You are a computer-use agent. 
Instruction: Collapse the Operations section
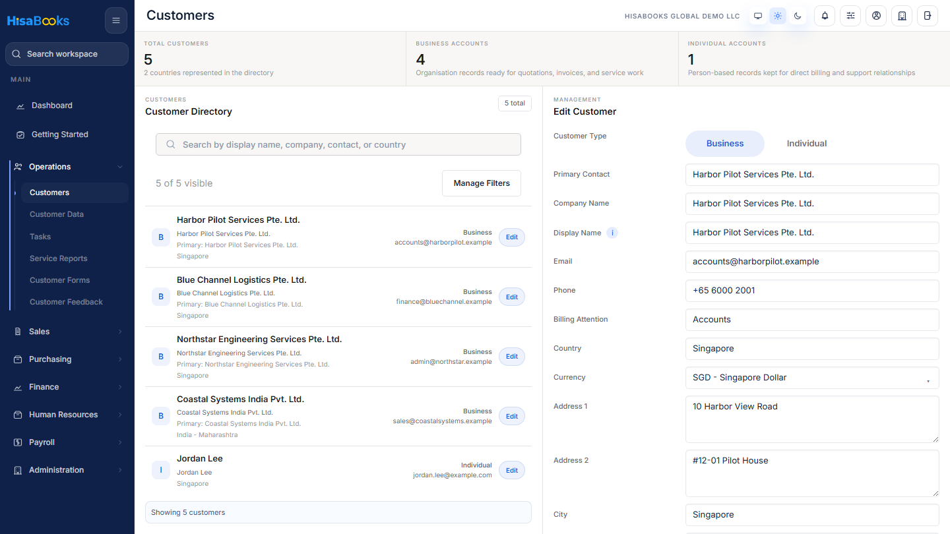[67, 167]
